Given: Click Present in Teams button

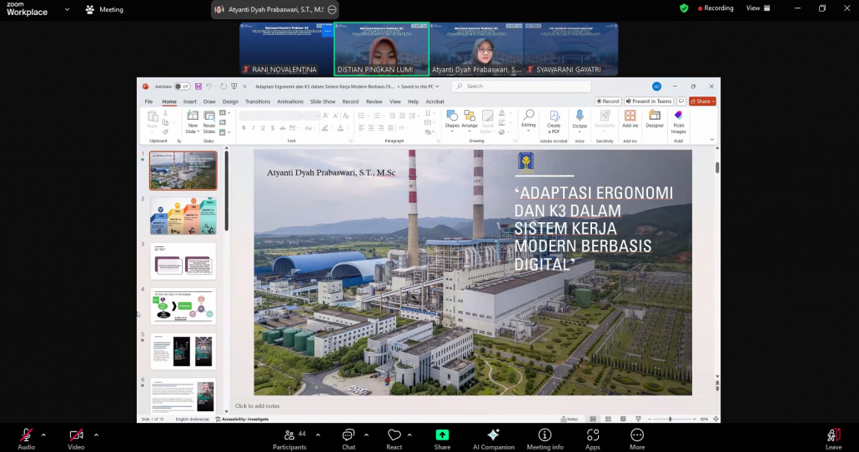Looking at the screenshot, I should coord(649,101).
